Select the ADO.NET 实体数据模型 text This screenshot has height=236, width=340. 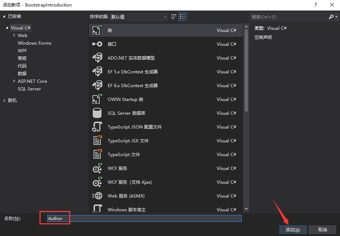click(131, 58)
